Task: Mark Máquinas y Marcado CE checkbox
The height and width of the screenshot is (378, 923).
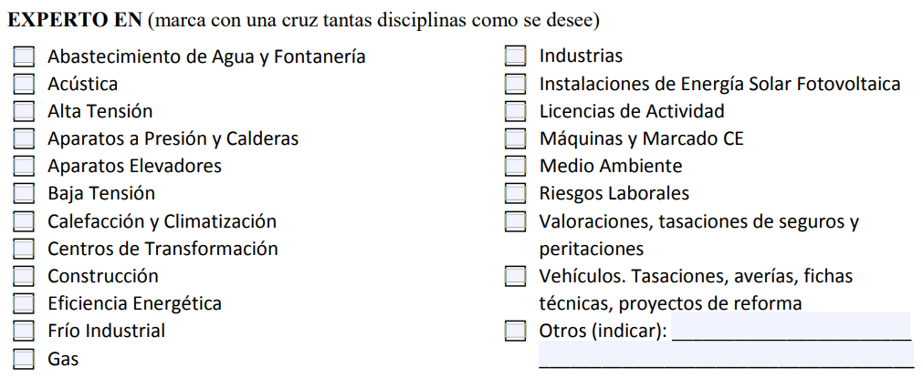Action: click(516, 138)
